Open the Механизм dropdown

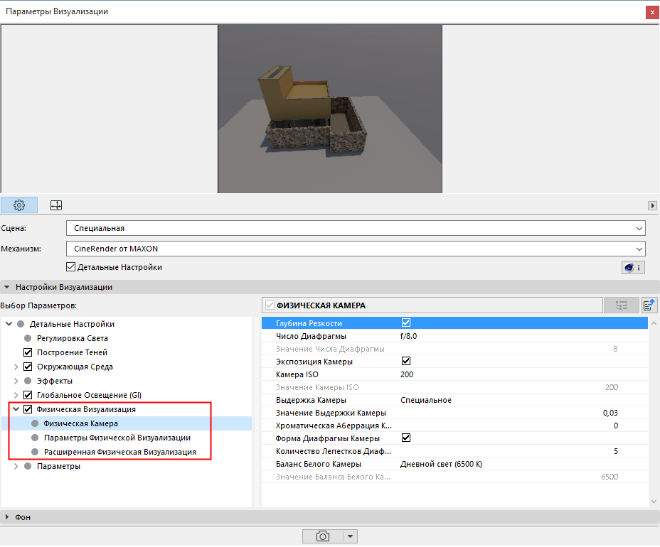click(x=356, y=249)
